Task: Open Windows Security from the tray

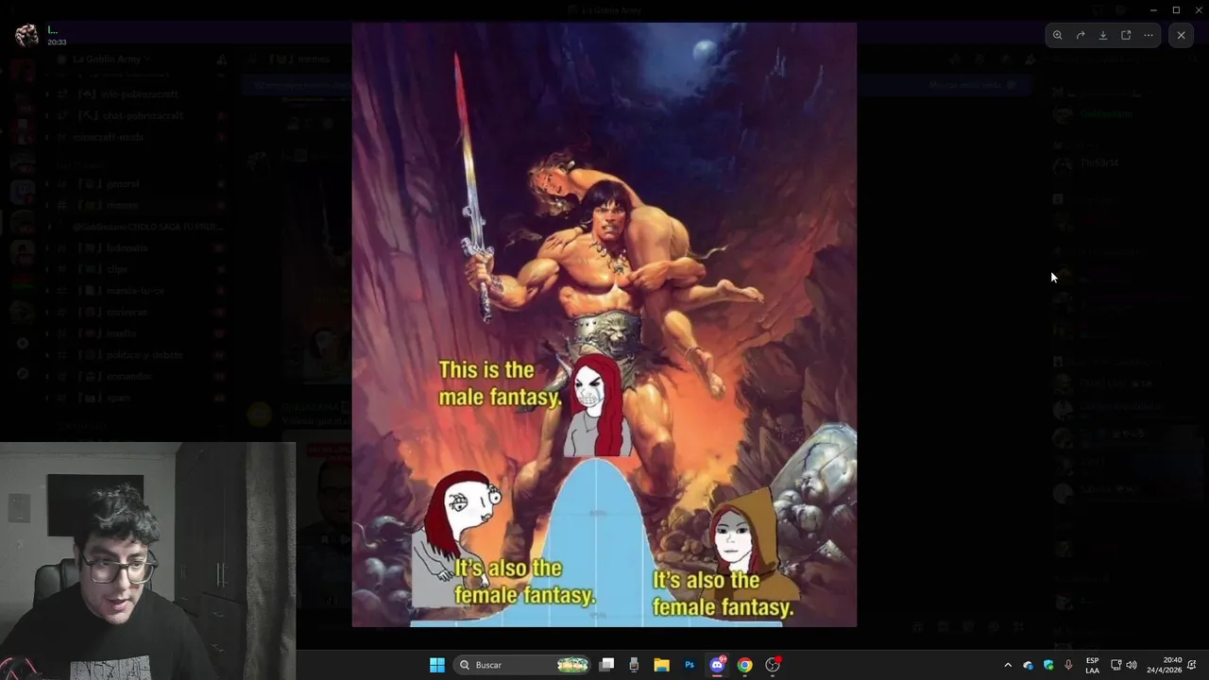Action: click(x=1048, y=665)
